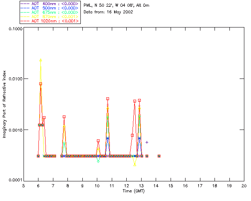Click the AOT 400nm legend entry
This screenshot has width=251, height=201.
pos(50,4)
